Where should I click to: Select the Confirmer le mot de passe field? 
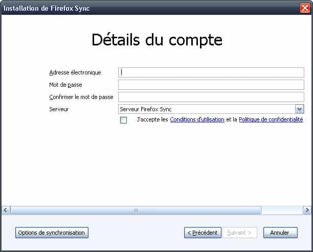coord(211,97)
